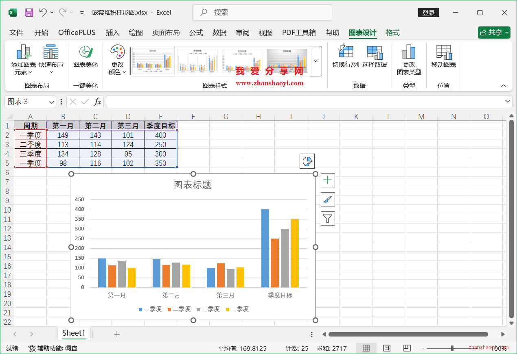
Task: Toggle the chart style brush button
Action: (328, 199)
